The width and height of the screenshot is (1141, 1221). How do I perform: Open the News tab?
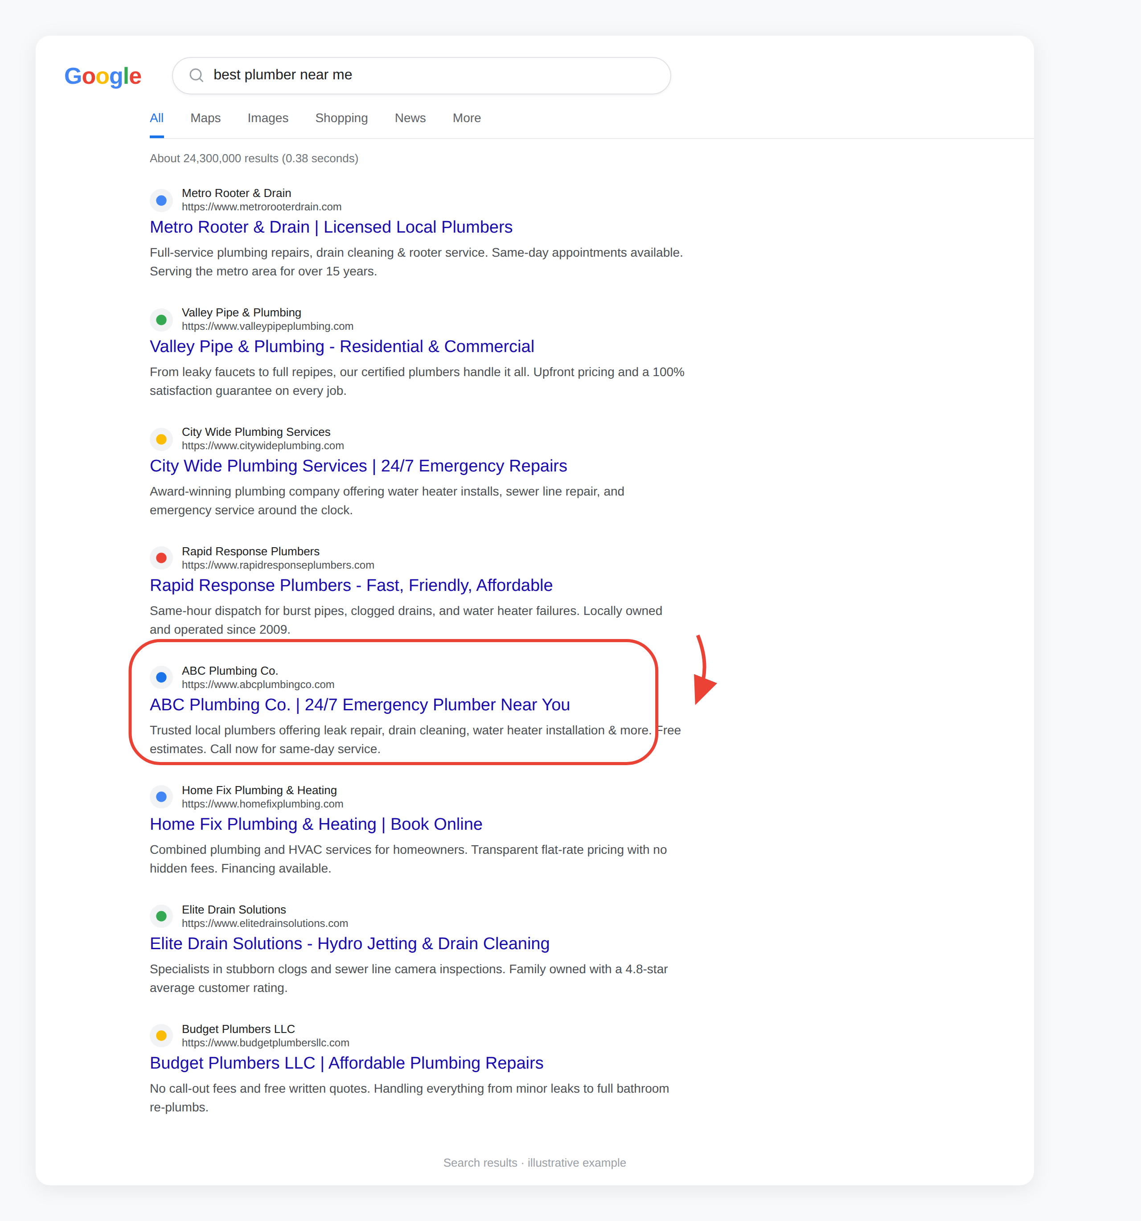tap(410, 118)
